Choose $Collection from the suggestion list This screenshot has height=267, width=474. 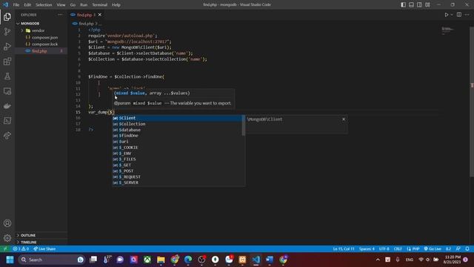pyautogui.click(x=177, y=124)
